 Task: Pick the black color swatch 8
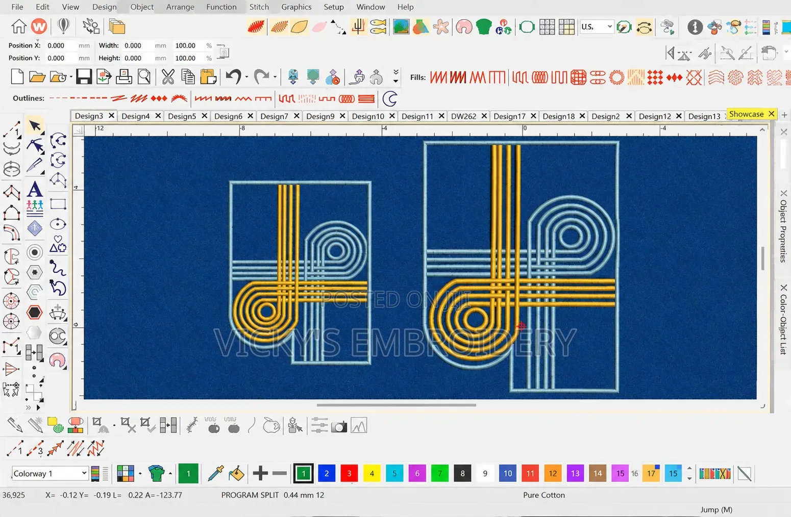462,474
